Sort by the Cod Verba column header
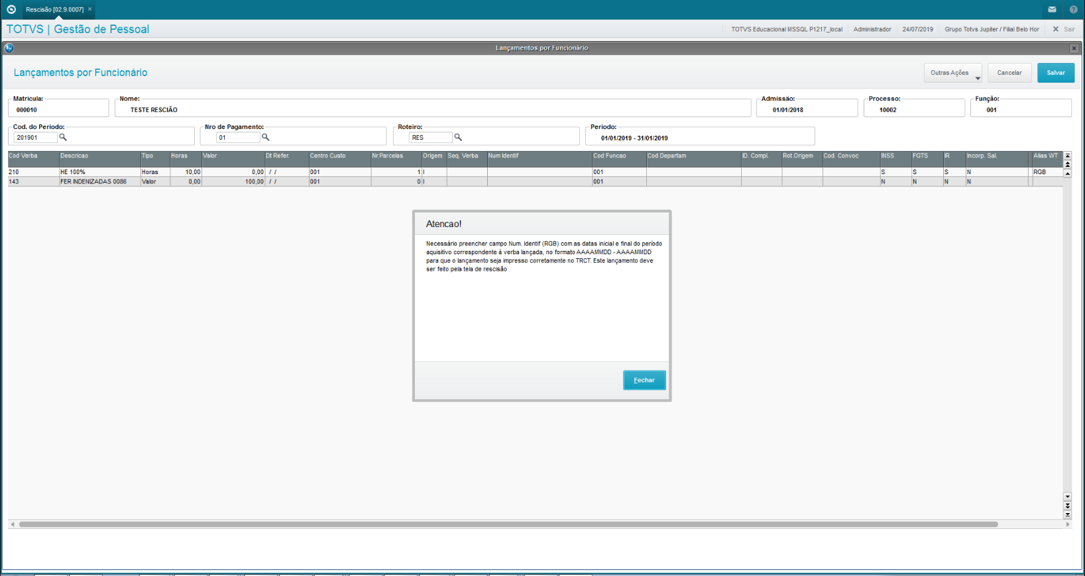The width and height of the screenshot is (1085, 576). 33,159
